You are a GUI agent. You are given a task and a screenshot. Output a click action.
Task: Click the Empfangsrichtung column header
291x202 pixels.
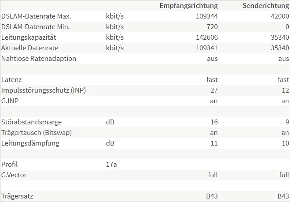coord(188,6)
